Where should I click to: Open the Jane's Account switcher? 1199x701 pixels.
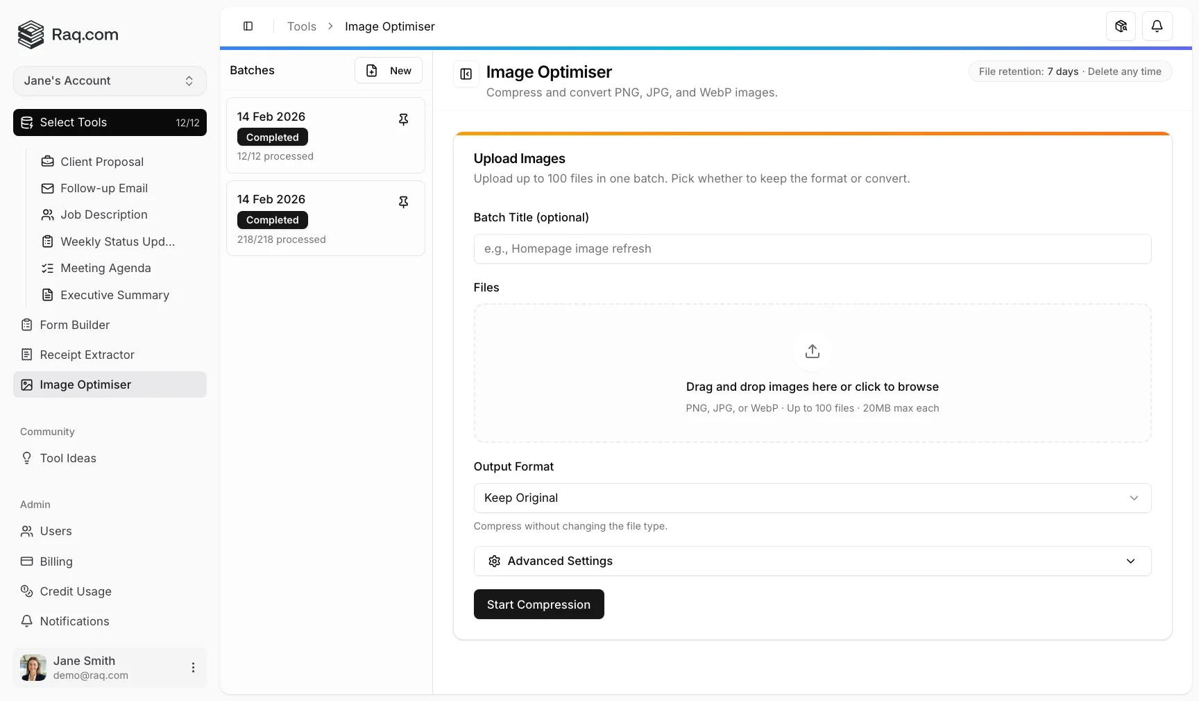pos(110,81)
